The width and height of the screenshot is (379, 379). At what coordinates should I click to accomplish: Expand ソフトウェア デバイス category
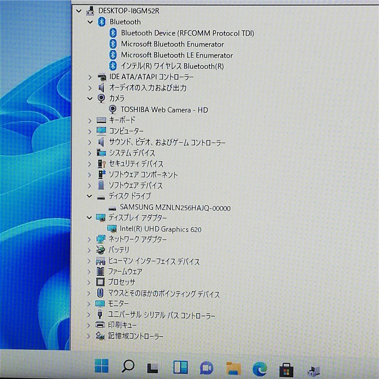pos(89,186)
